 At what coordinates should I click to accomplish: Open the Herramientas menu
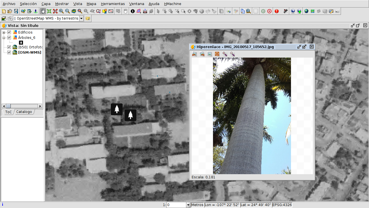click(x=113, y=4)
